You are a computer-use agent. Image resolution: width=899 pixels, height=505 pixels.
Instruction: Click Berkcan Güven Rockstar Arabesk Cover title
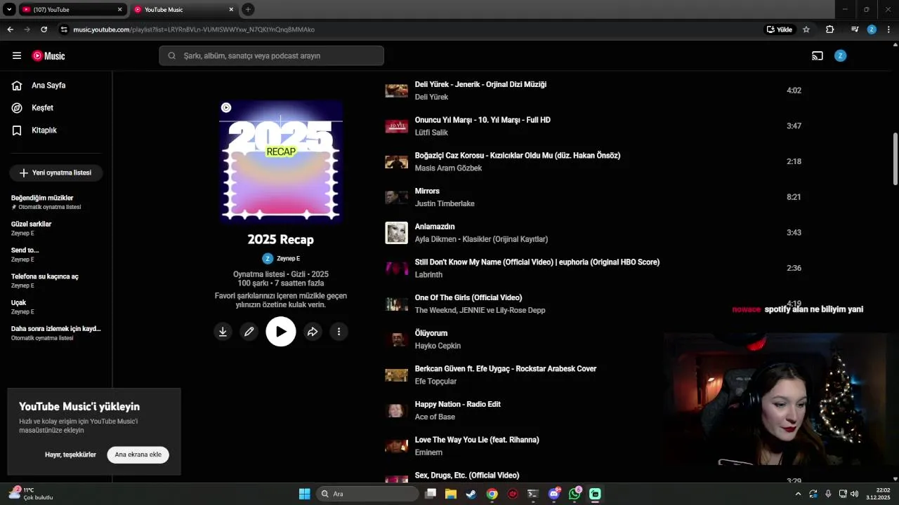pos(506,369)
